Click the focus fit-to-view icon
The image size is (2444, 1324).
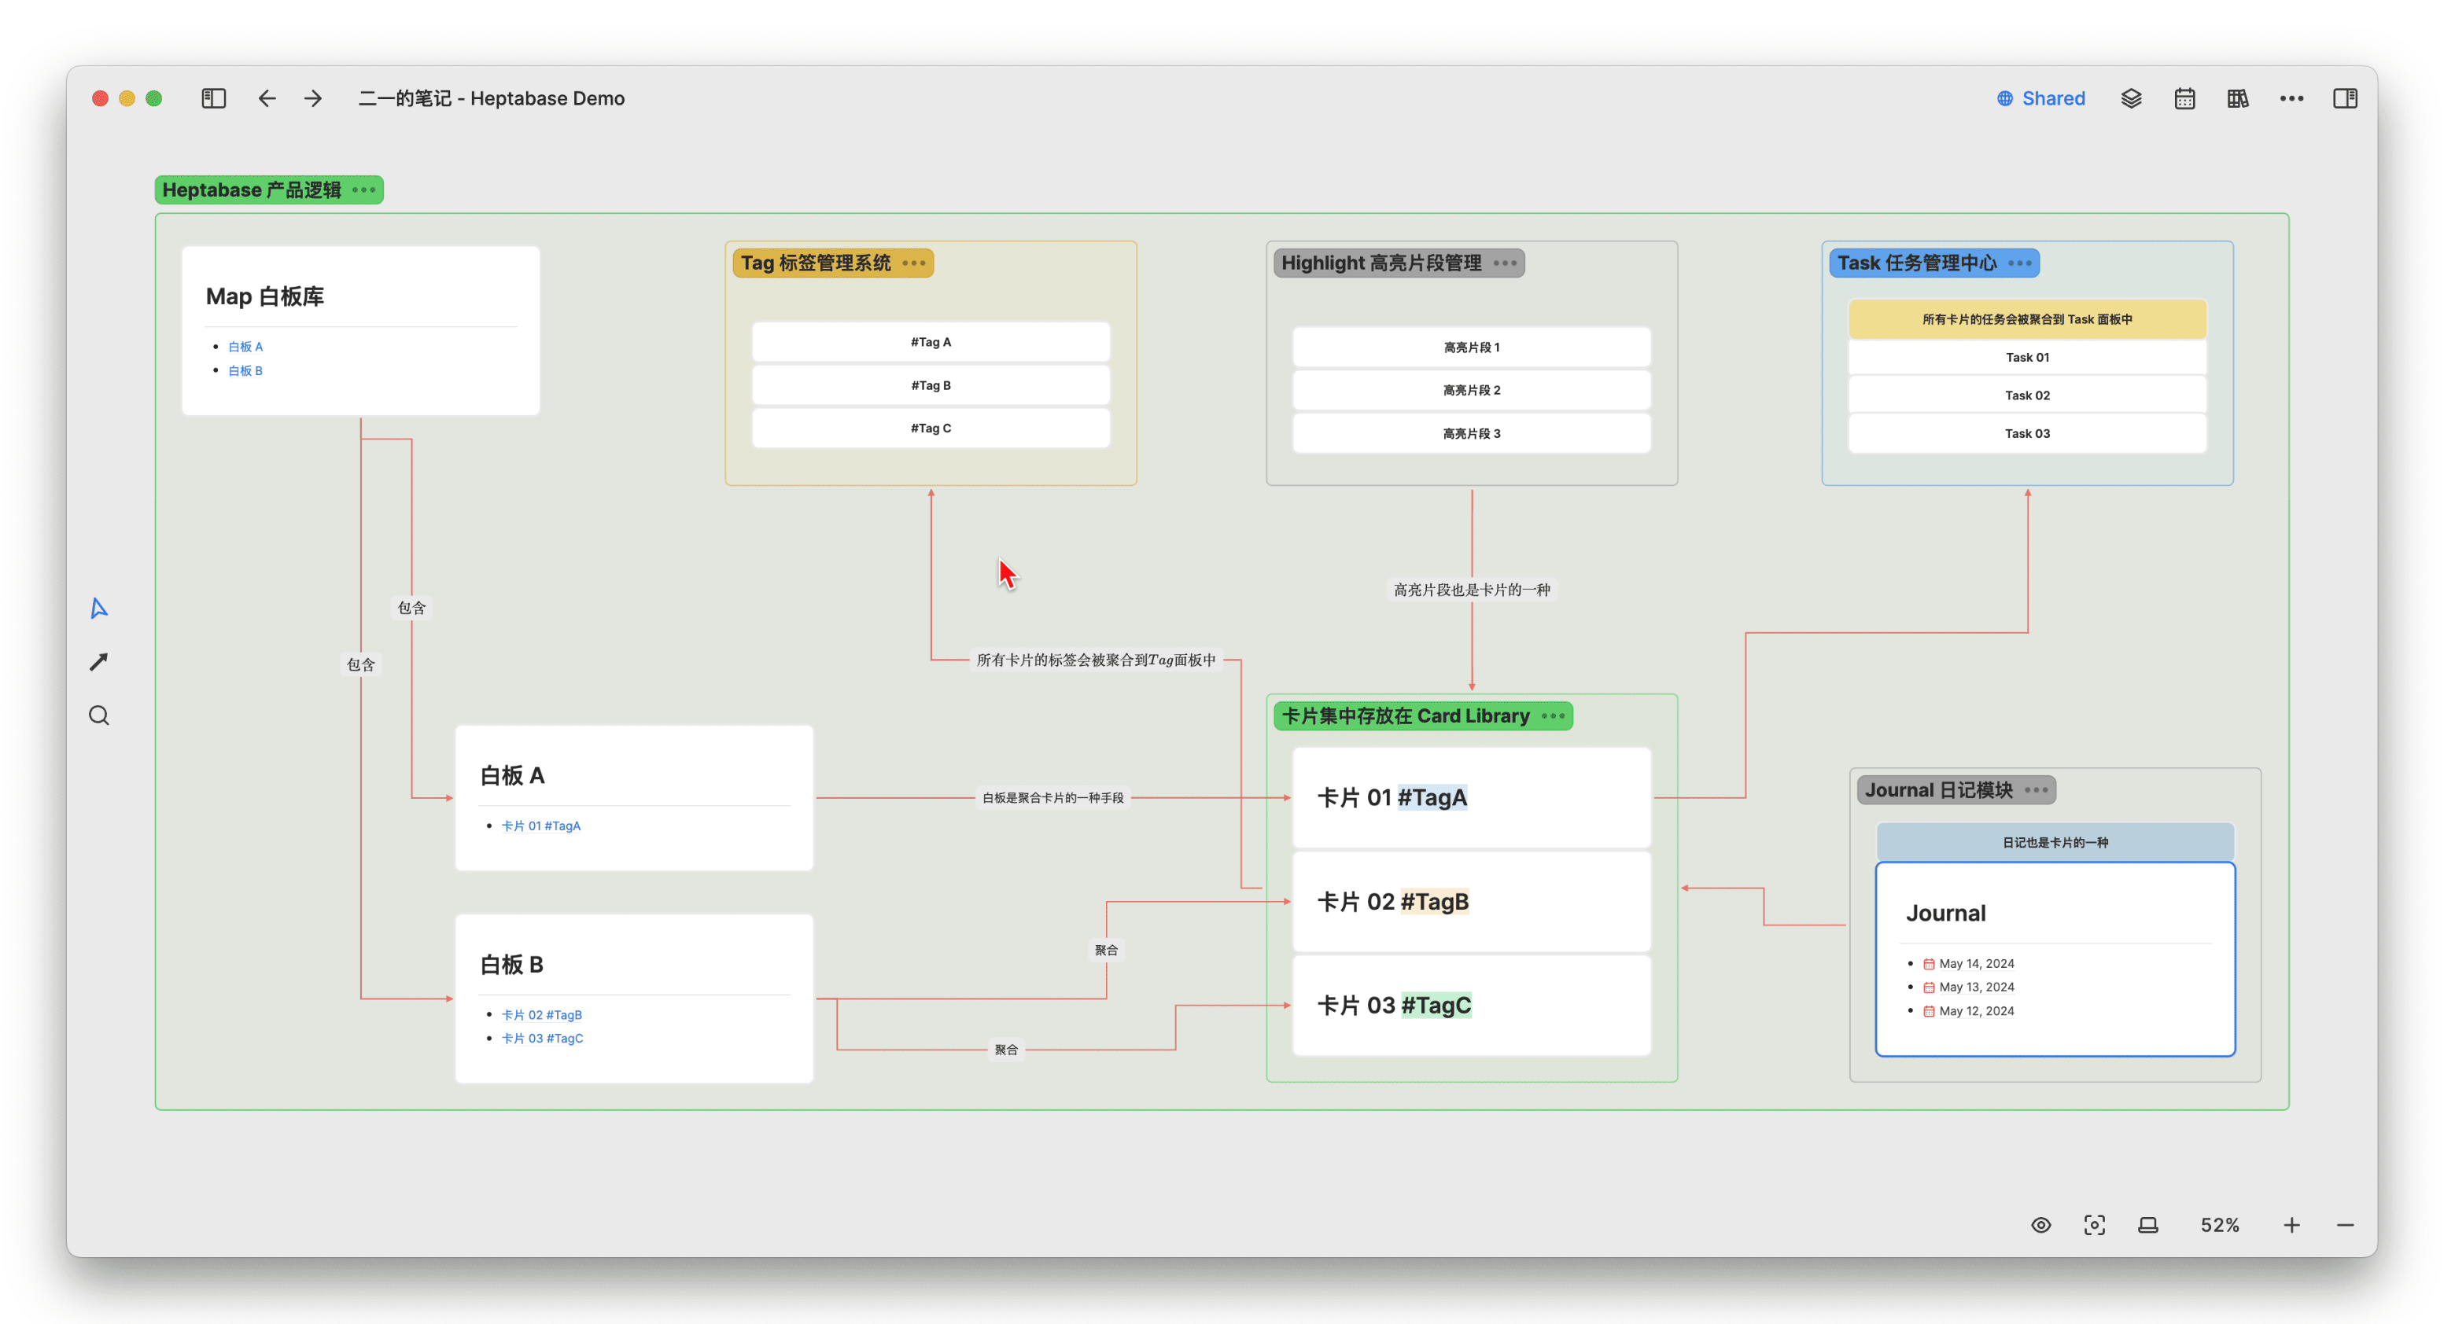[2095, 1226]
